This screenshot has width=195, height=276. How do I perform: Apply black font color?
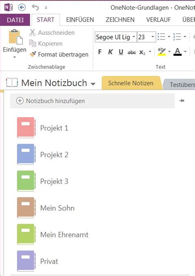point(177,52)
